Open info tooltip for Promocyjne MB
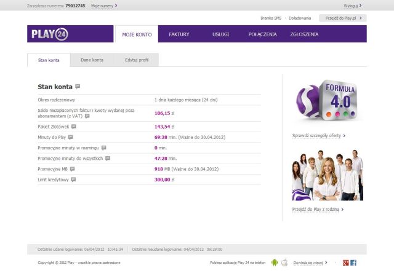 [x=73, y=169]
